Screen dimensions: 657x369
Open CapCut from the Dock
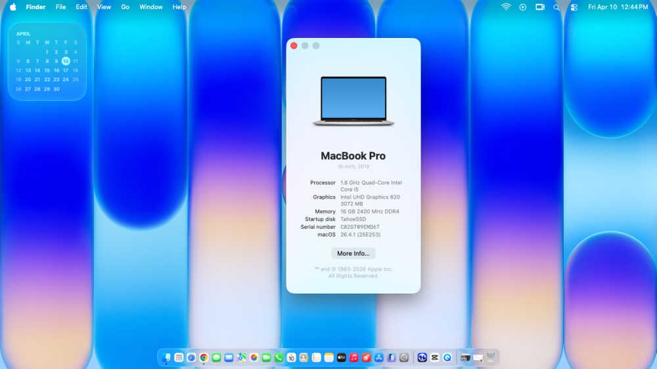435,357
